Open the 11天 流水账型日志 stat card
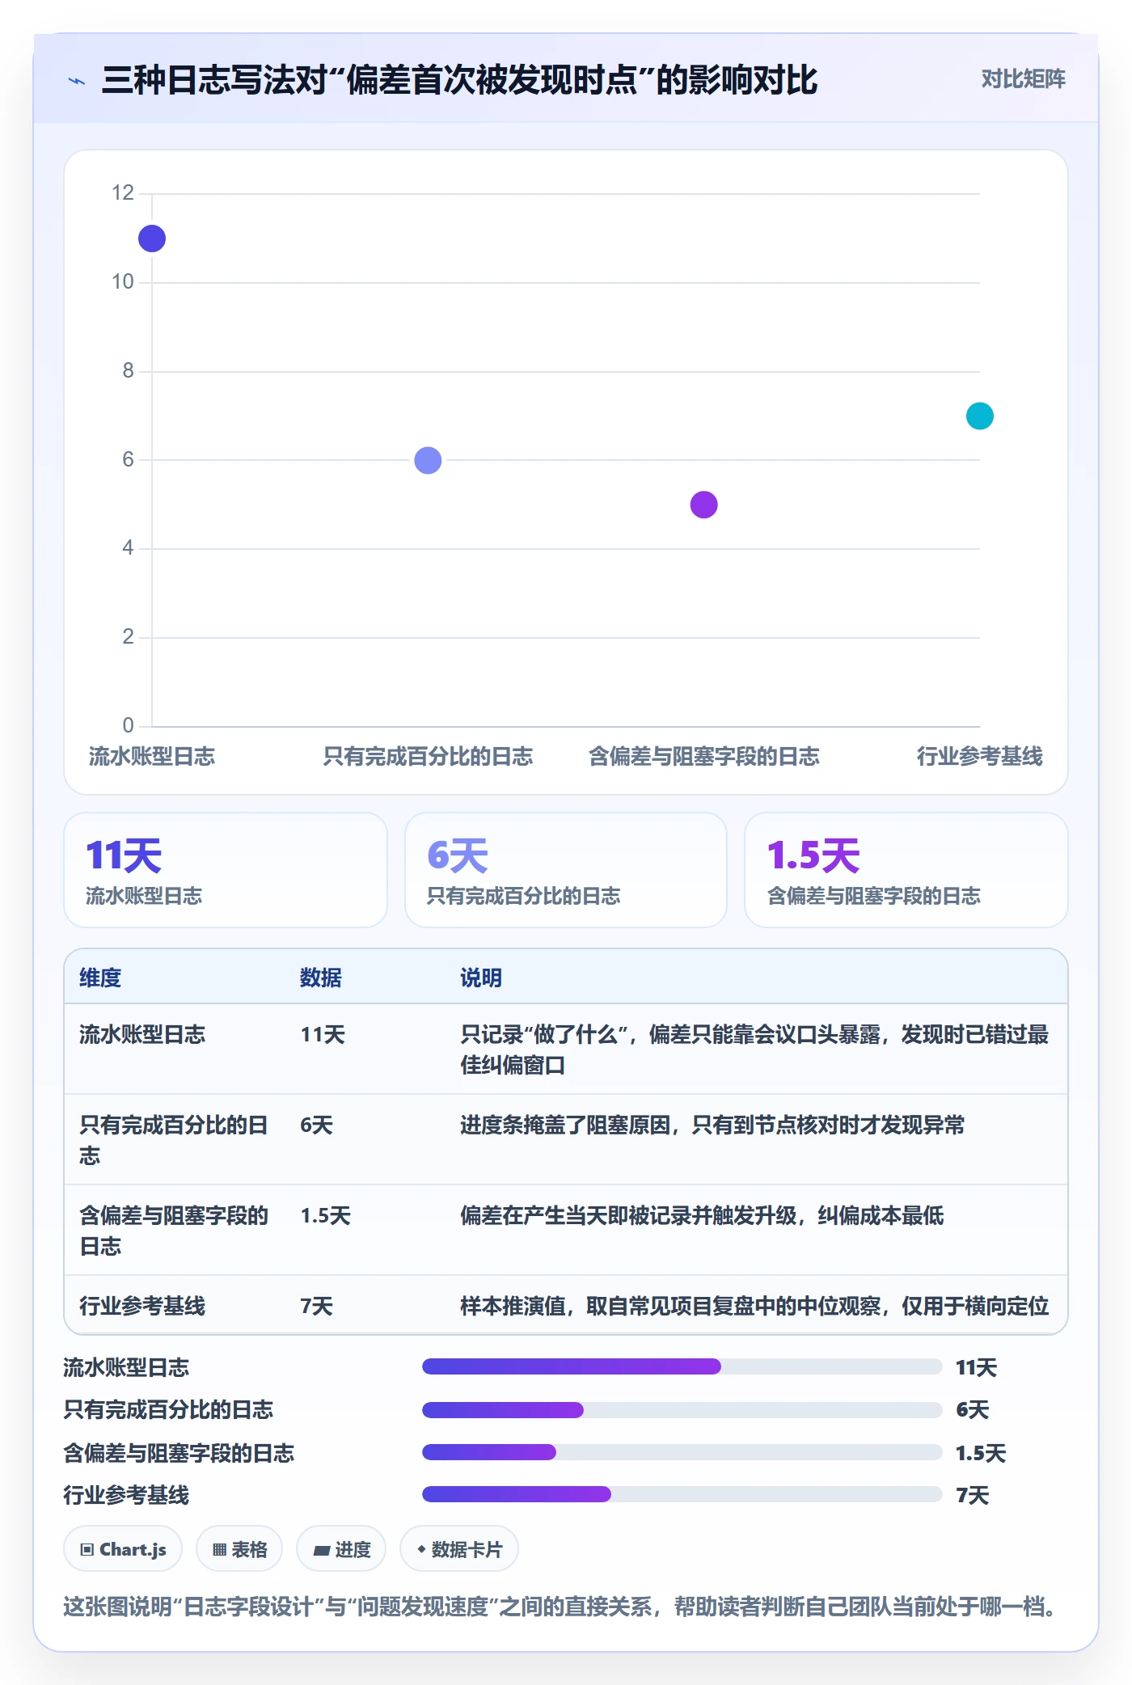This screenshot has height=1685, width=1132. 226,870
